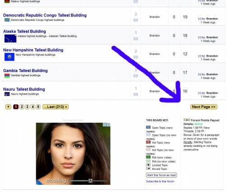Image resolution: width=226 pixels, height=193 pixels.
Task: Jump to Last (213) page
Action: (56, 107)
